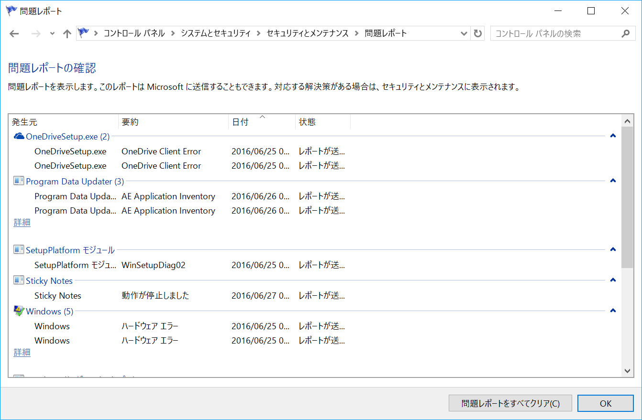The width and height of the screenshot is (642, 420).
Task: Navigate to システムとセキュリティ breadcrumb
Action: coord(216,33)
